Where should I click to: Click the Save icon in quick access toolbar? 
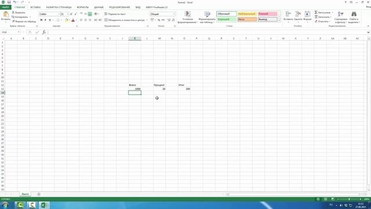coord(9,2)
